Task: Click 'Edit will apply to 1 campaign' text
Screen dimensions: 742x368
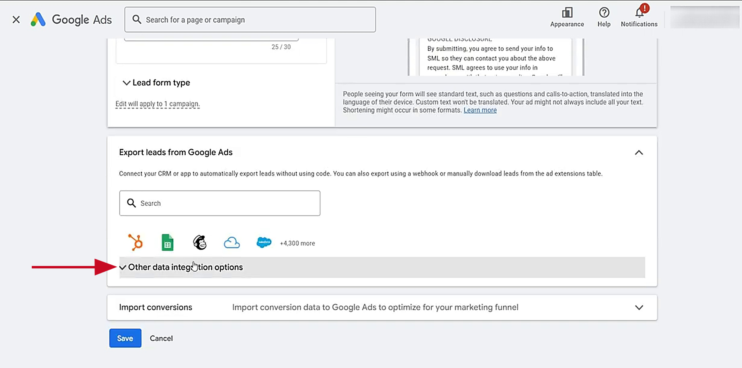Action: 158,104
